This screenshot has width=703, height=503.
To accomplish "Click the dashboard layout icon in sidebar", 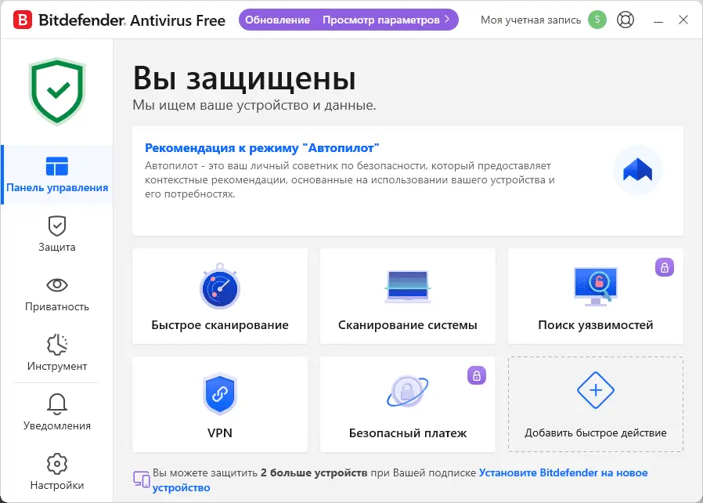I will coord(57,166).
